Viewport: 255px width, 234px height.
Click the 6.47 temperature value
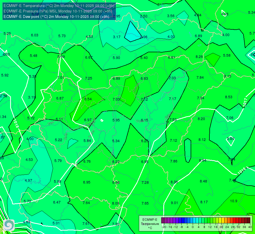pyautogui.click(x=57, y=202)
